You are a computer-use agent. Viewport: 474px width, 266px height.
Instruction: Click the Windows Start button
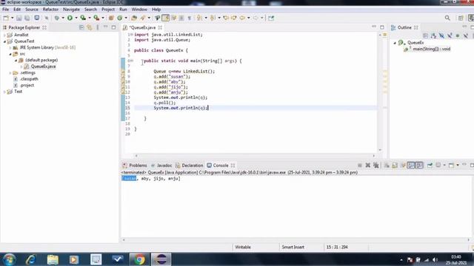(9, 259)
